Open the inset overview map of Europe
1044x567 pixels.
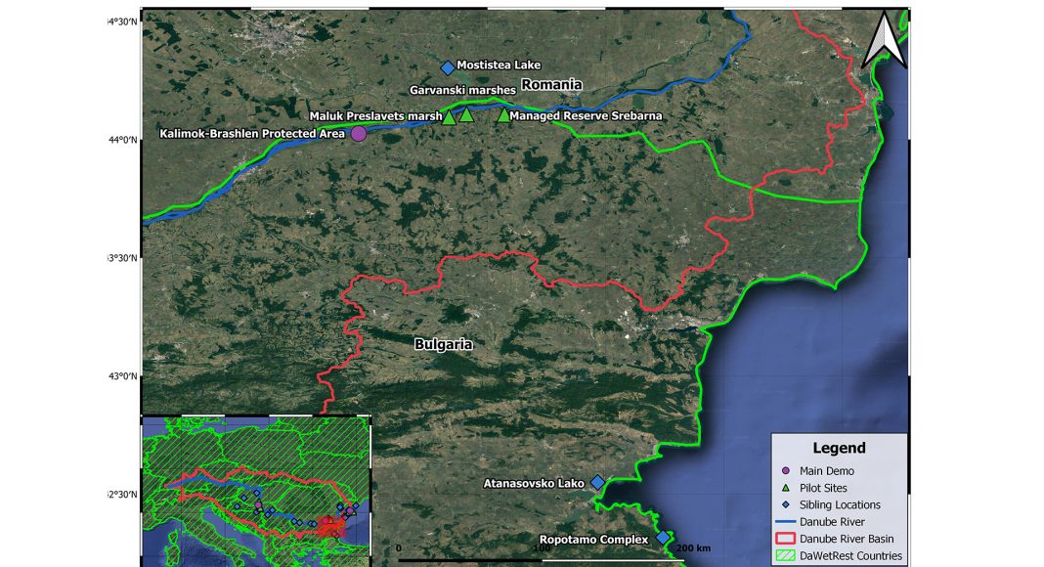pyautogui.click(x=256, y=489)
